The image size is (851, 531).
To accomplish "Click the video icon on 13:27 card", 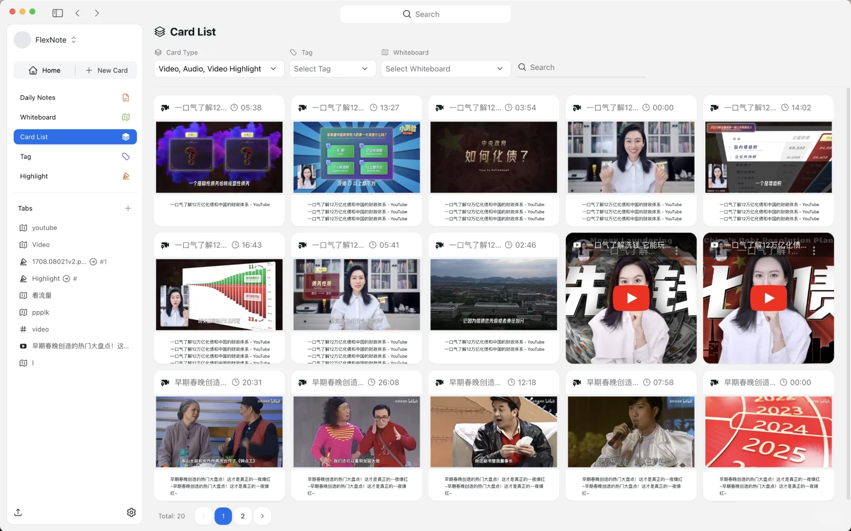I will click(303, 108).
